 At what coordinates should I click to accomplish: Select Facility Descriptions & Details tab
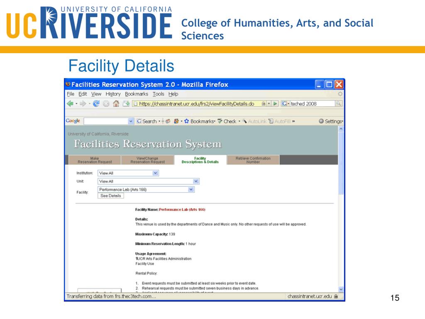(200, 160)
